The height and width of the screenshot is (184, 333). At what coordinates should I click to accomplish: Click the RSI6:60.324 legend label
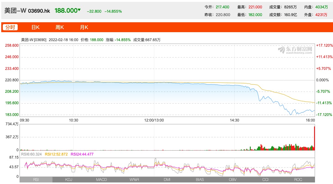click(x=31, y=154)
